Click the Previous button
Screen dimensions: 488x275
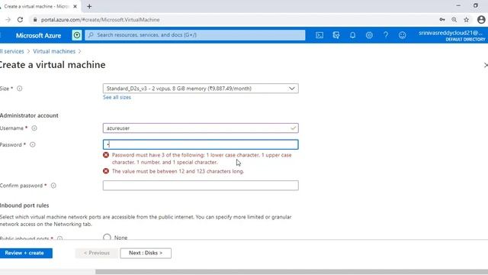(97, 253)
